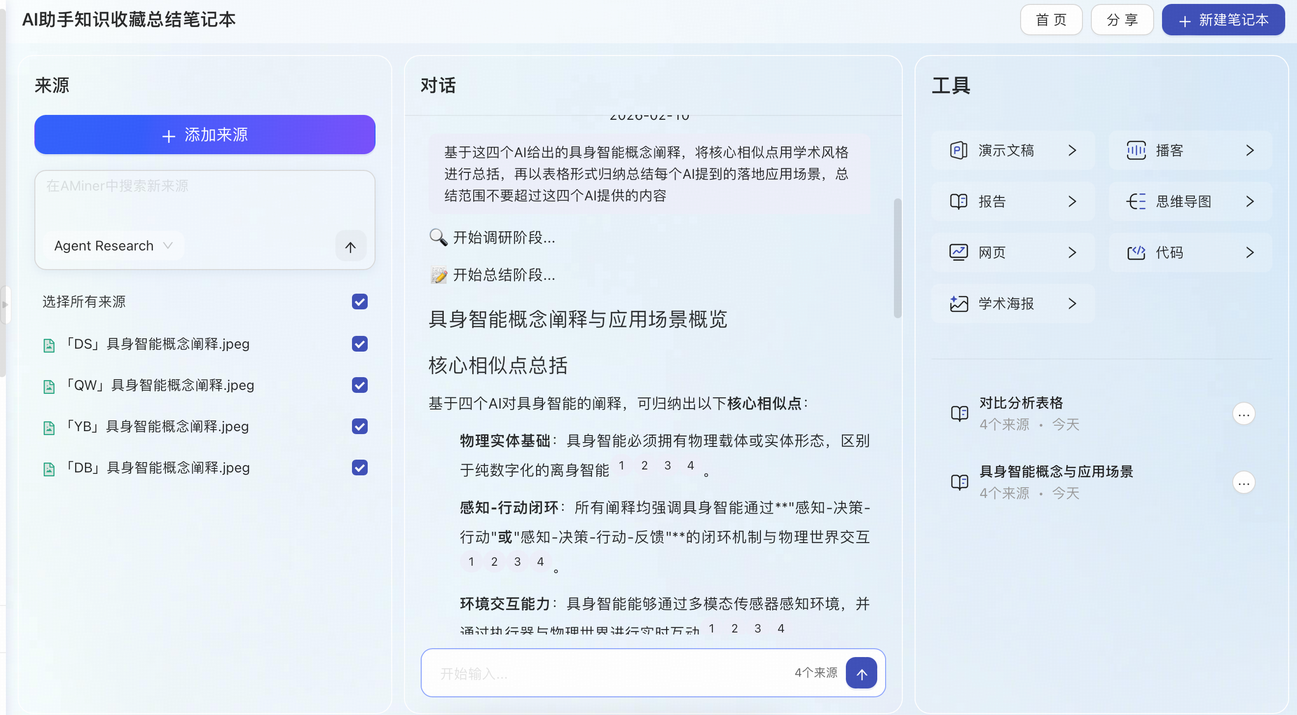Click the 添加来源 add source button

coord(204,135)
